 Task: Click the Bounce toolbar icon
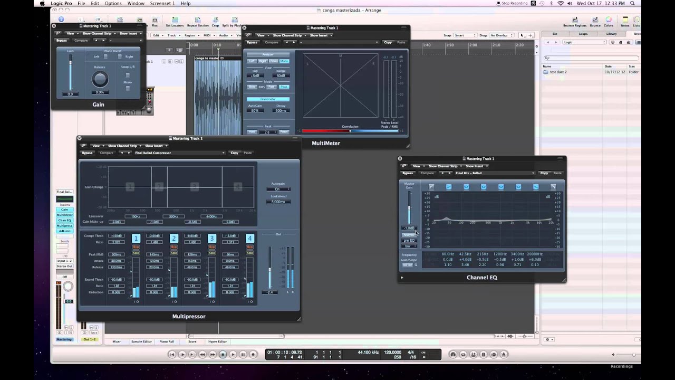(x=595, y=20)
